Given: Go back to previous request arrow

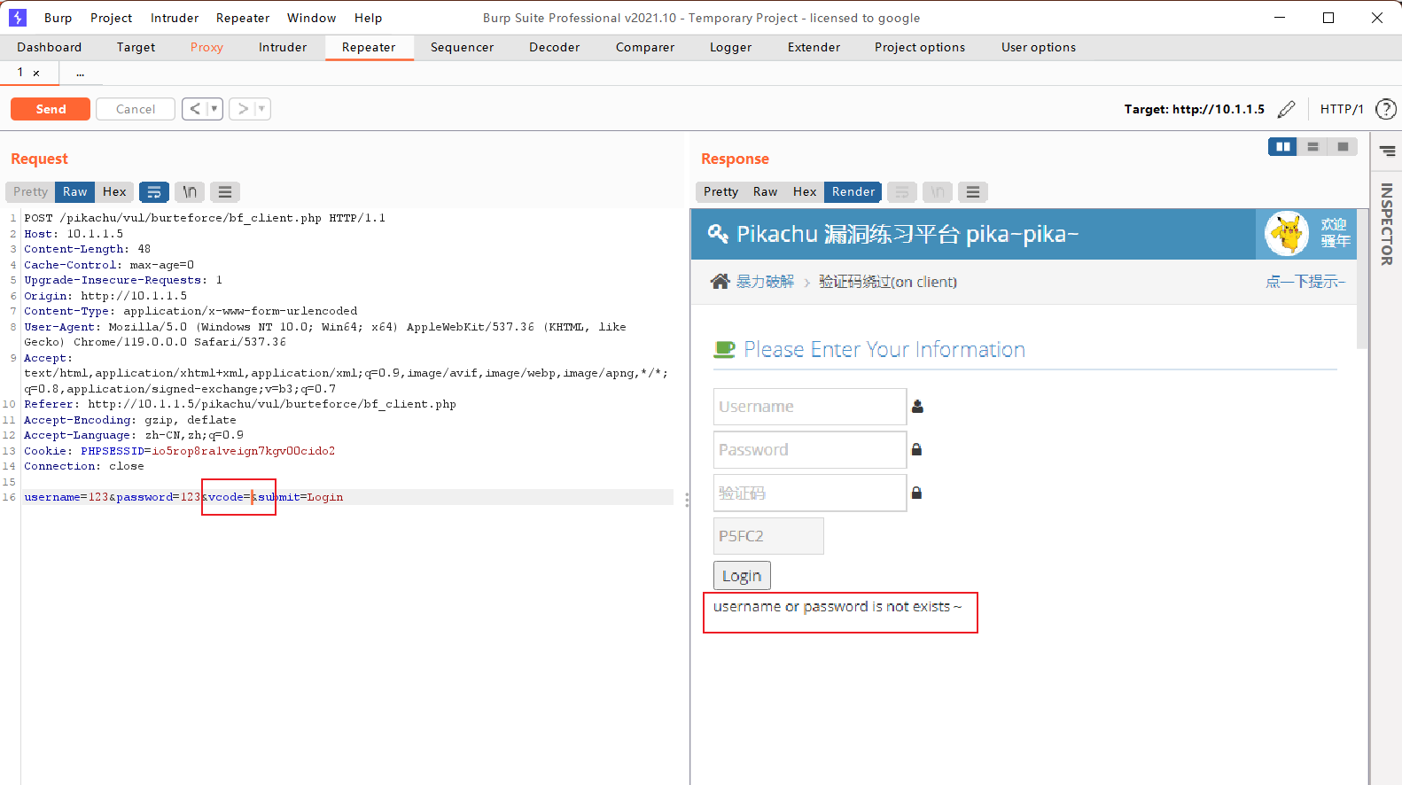Looking at the screenshot, I should (x=195, y=109).
